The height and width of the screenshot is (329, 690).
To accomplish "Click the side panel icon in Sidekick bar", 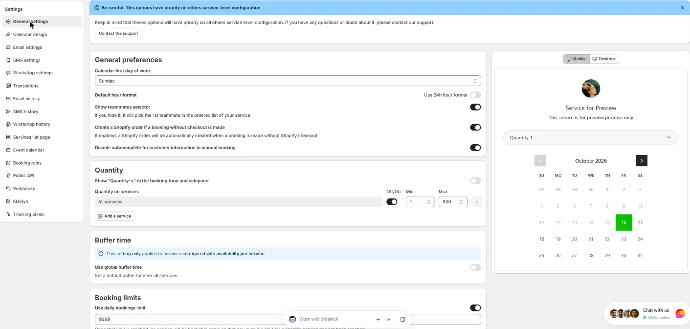I will coord(403,319).
